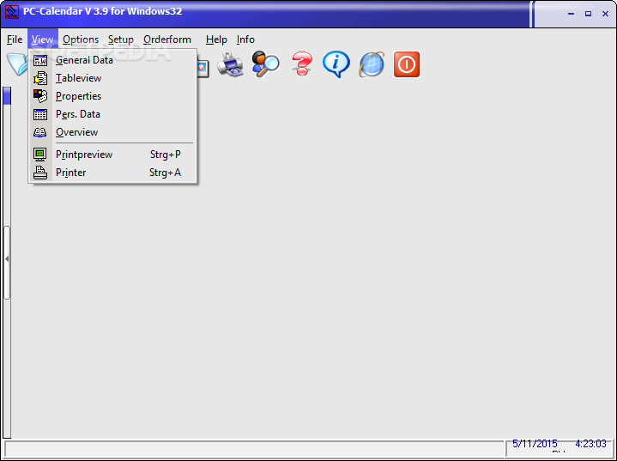617x461 pixels.
Task: Click the left panel collapse arrow
Action: pos(7,259)
